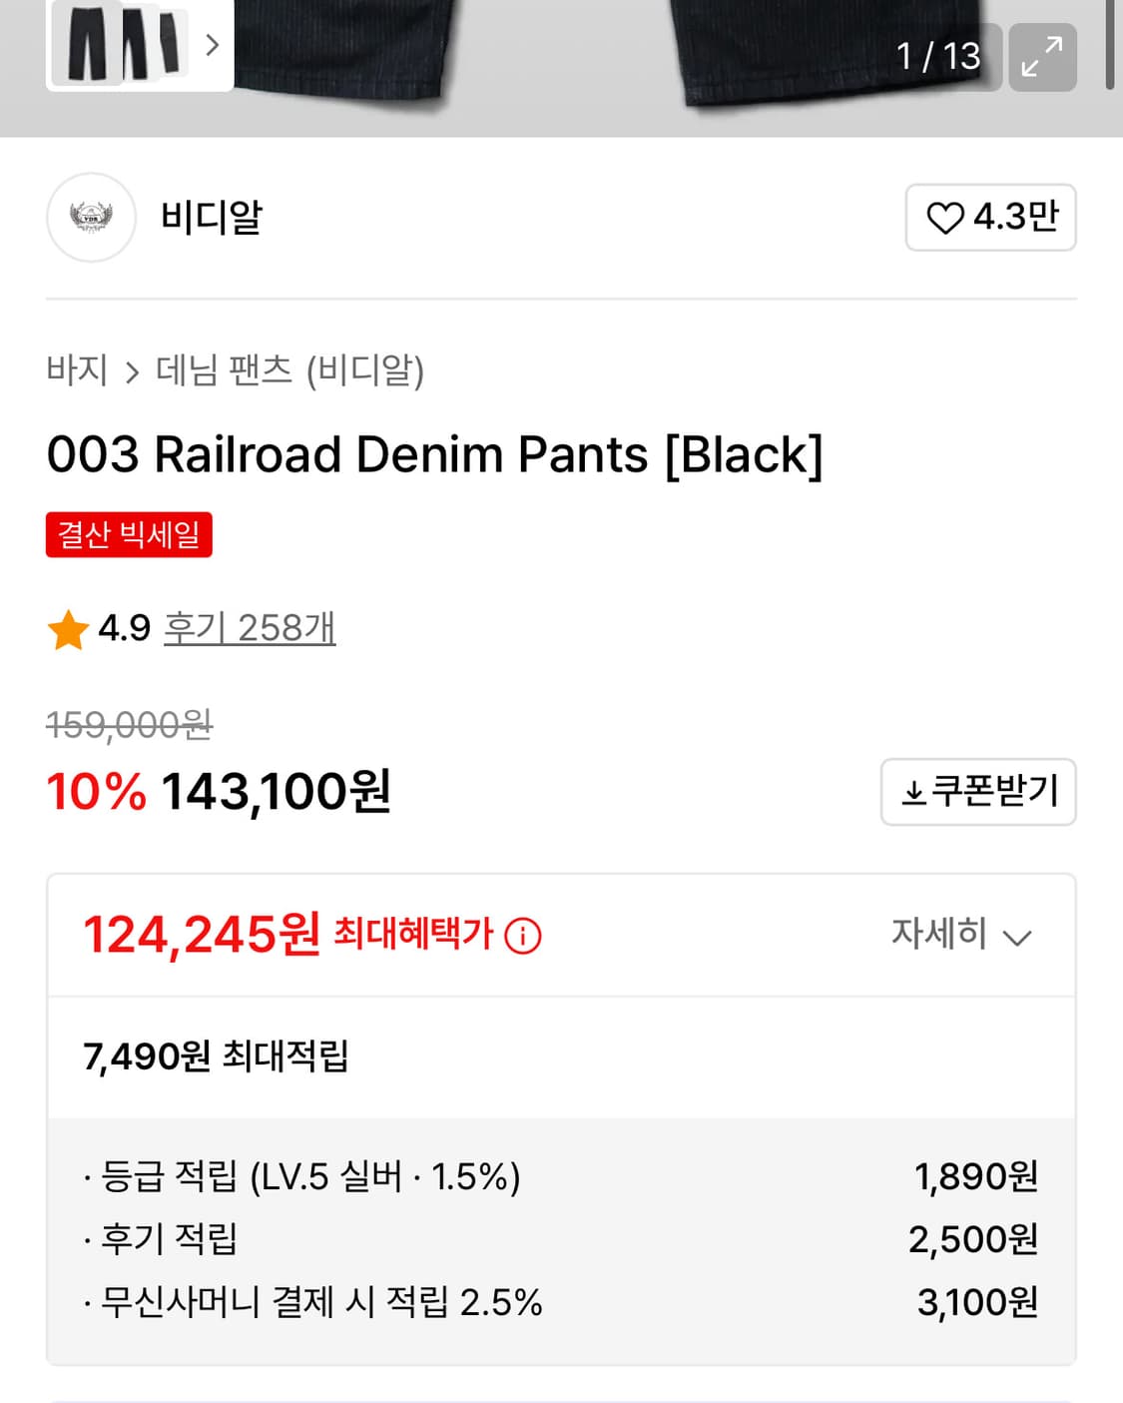Image resolution: width=1123 pixels, height=1403 pixels.
Task: Expand the product image to fullscreen
Action: coord(1041,57)
